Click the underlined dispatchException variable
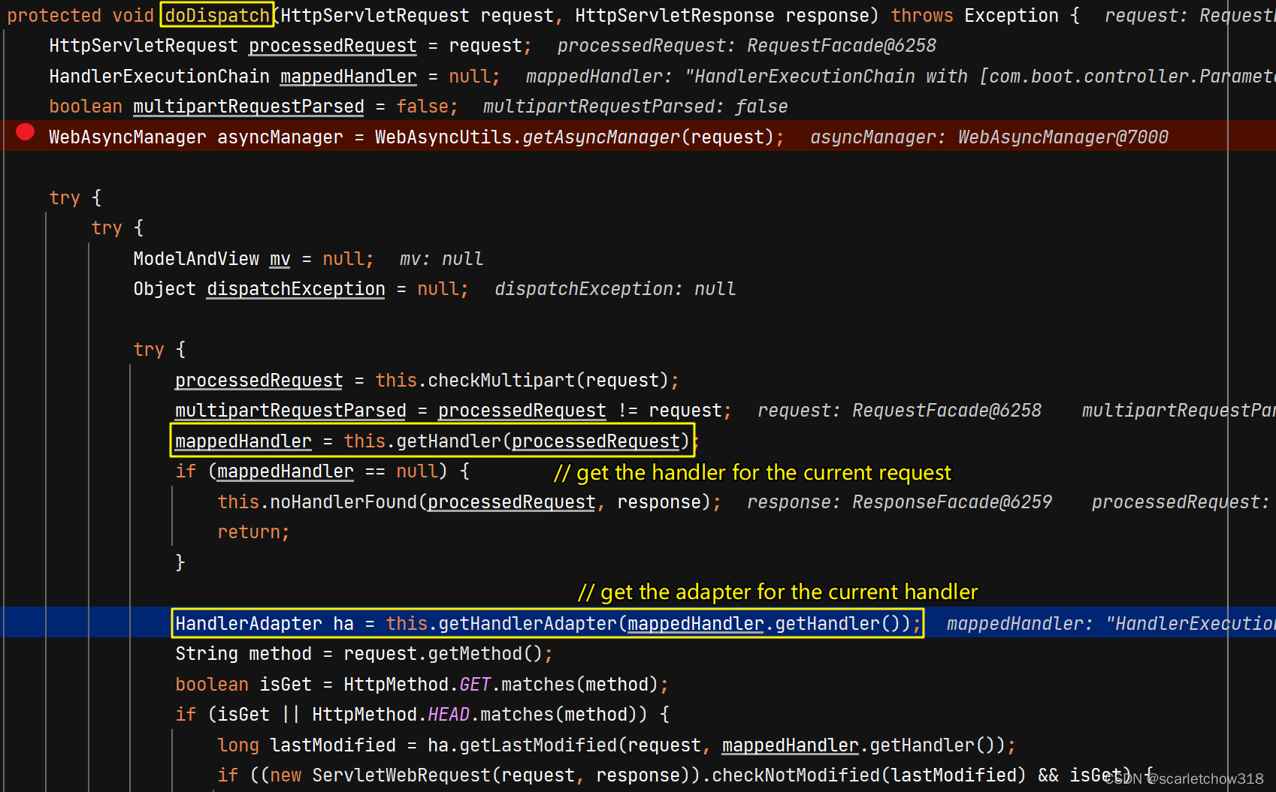 pos(295,288)
